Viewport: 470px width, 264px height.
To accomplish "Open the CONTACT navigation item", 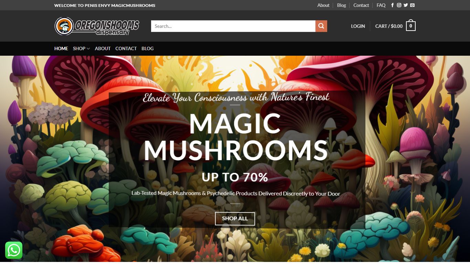I will [x=126, y=48].
